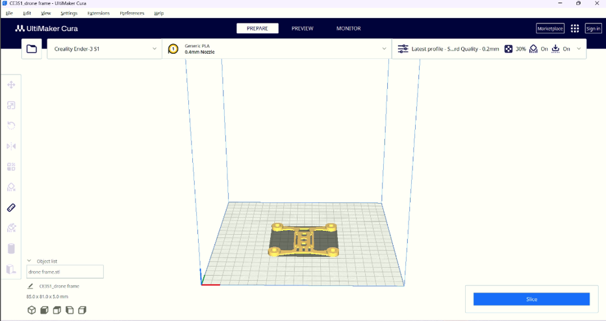The image size is (606, 321).
Task: Open the File menu
Action: pyautogui.click(x=9, y=13)
